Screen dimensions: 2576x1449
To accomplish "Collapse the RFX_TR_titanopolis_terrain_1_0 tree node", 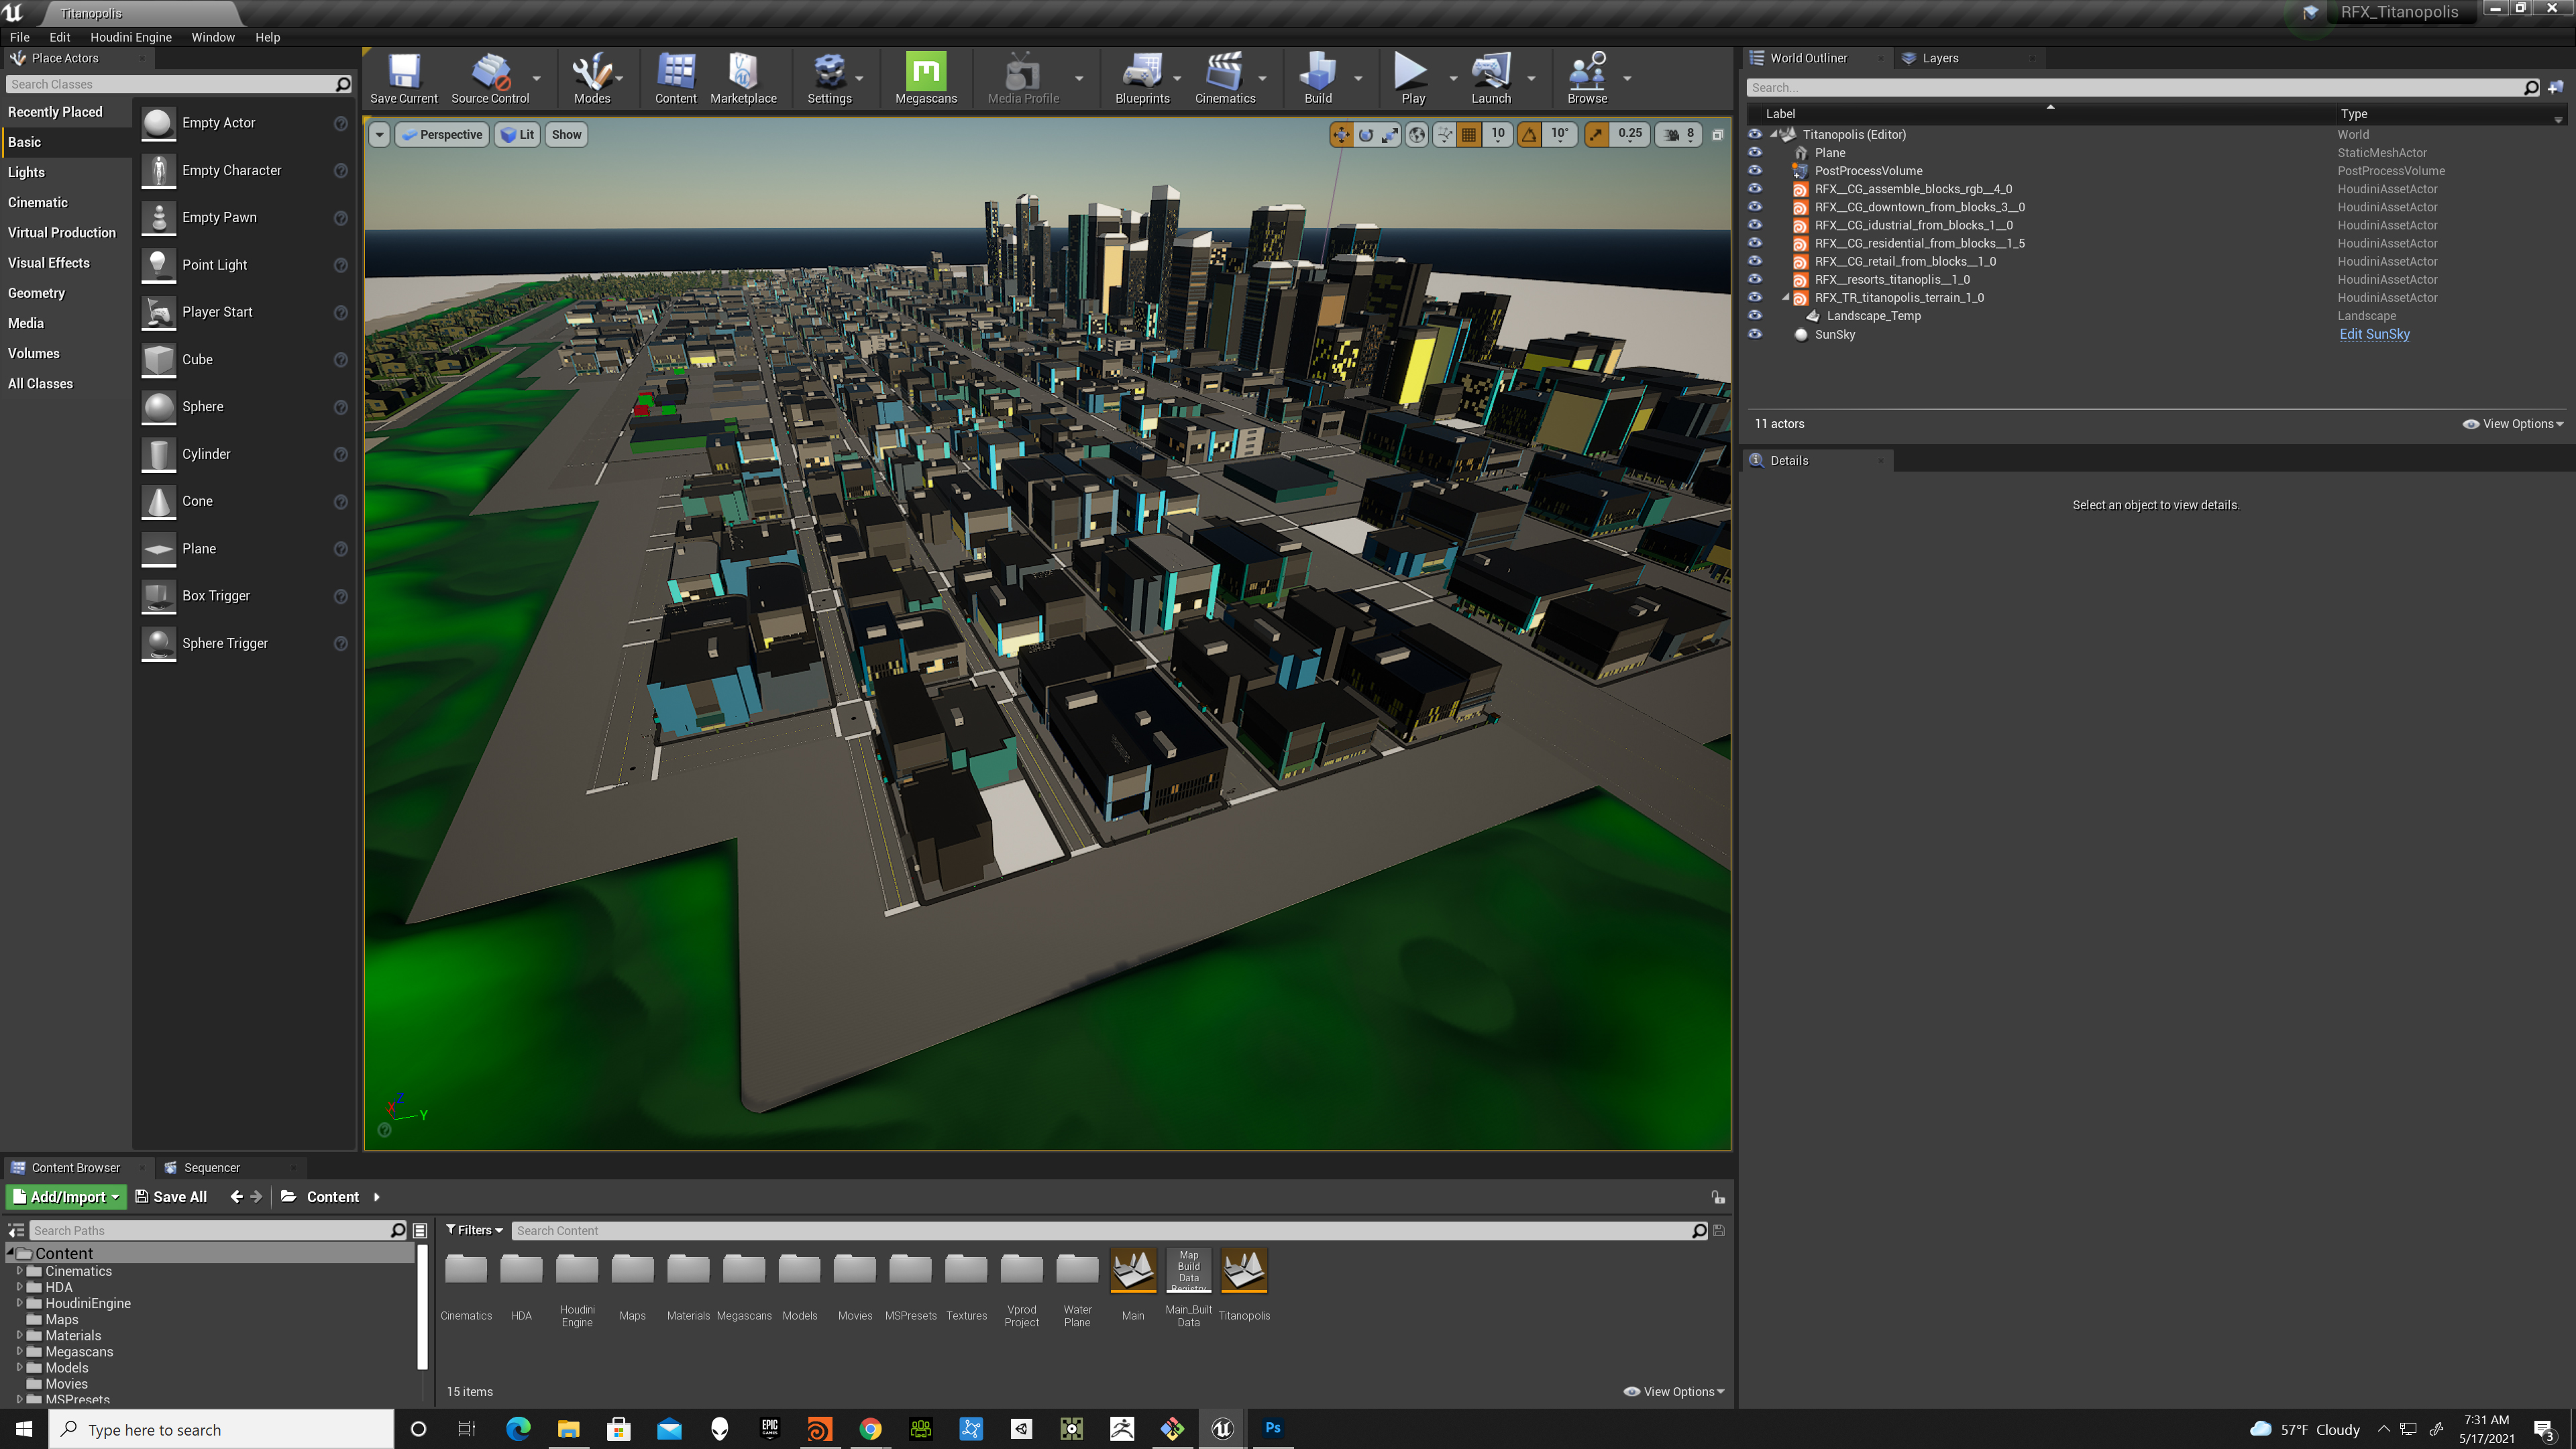I will tap(1786, 298).
